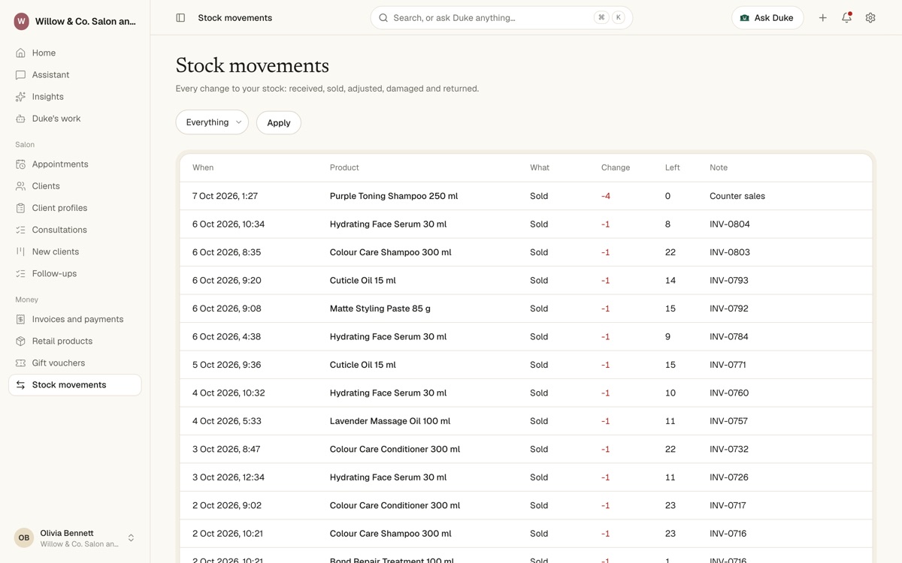Click the INV-0732 note cell
Screen dimensions: 902x563
coord(729,450)
